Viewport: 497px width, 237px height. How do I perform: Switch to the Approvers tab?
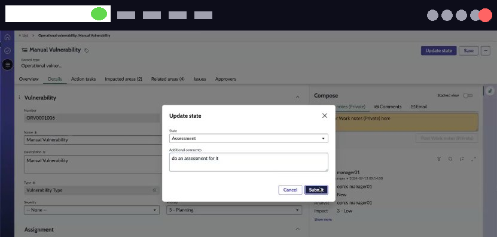click(x=225, y=79)
